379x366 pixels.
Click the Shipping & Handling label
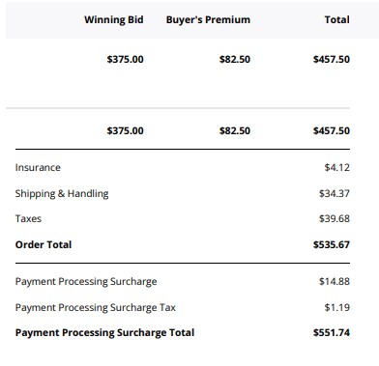(x=62, y=193)
